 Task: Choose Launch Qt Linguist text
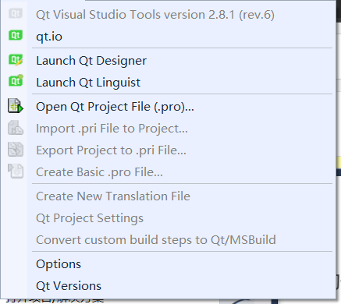(88, 83)
